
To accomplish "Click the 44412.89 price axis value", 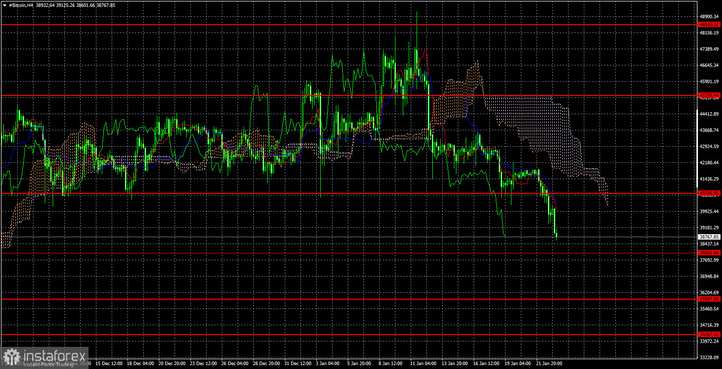I will point(709,114).
